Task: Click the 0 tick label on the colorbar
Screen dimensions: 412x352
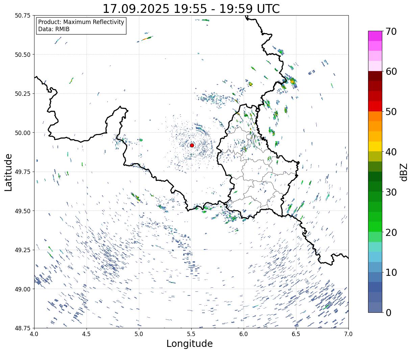Action: (x=388, y=313)
